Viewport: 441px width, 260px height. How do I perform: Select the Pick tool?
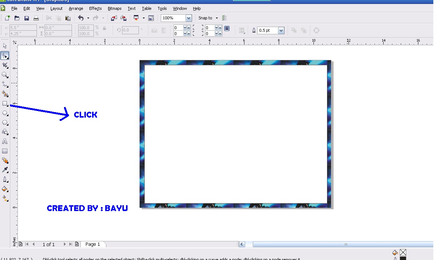pyautogui.click(x=5, y=46)
